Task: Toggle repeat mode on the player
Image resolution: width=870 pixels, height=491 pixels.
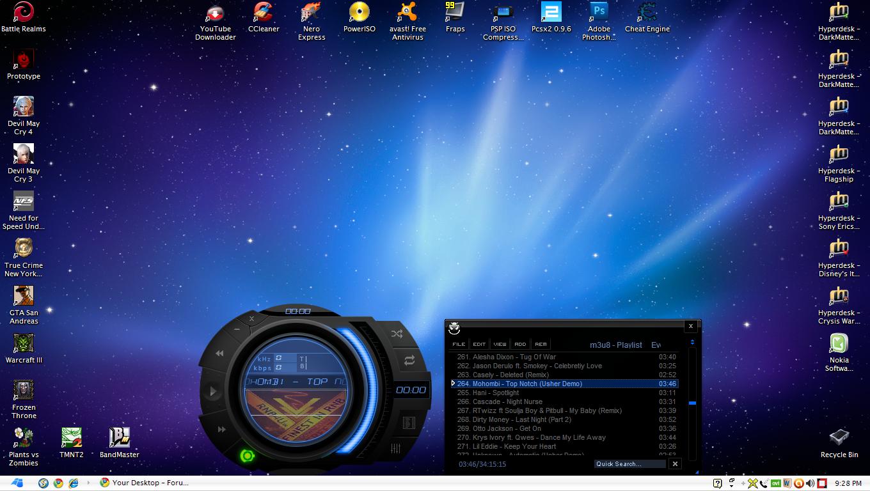Action: (x=409, y=361)
